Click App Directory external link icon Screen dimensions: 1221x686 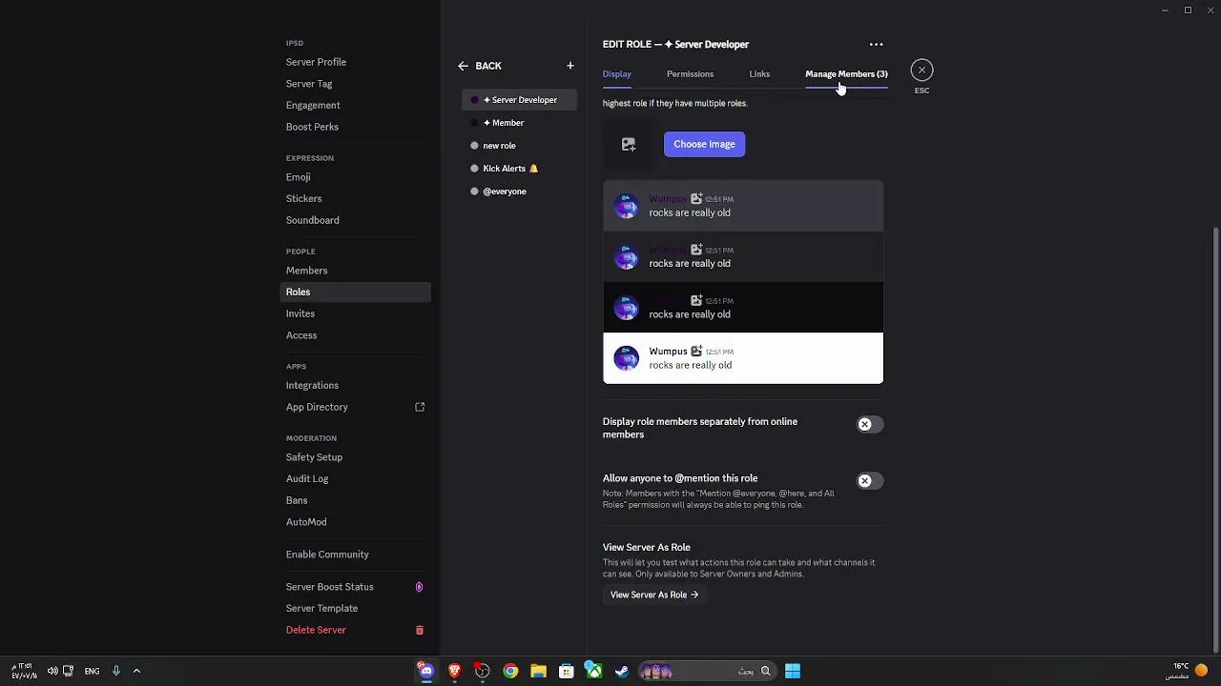pos(420,407)
